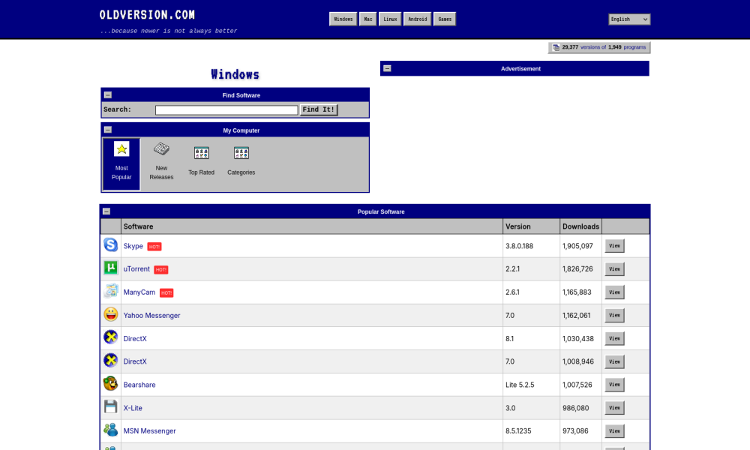The height and width of the screenshot is (450, 750).
Task: Collapse the My Computer panel
Action: [108, 130]
